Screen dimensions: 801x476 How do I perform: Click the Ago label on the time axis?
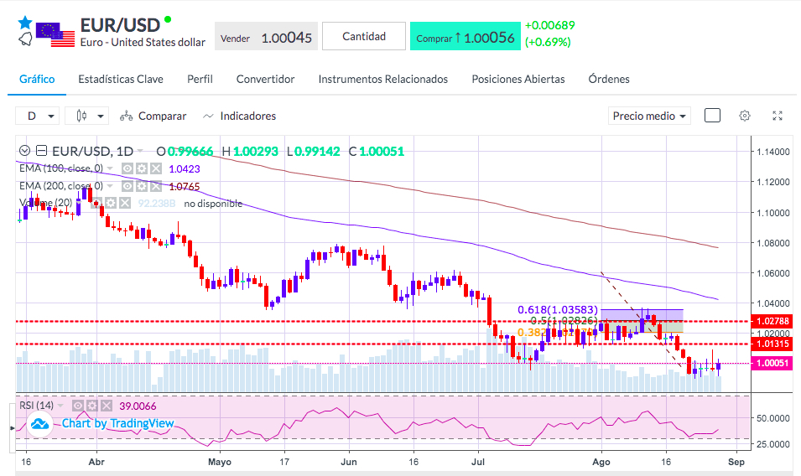[x=601, y=462]
